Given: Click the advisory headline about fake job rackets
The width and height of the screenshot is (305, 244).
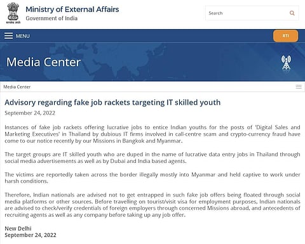Looking at the screenshot, I should (x=112, y=103).
